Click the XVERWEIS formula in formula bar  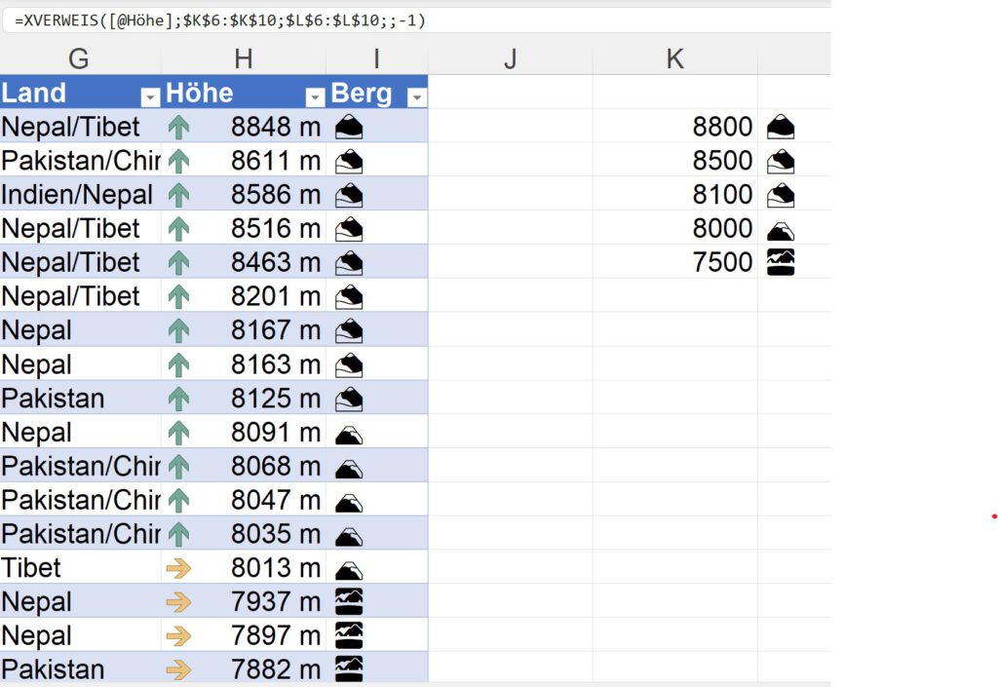point(220,20)
